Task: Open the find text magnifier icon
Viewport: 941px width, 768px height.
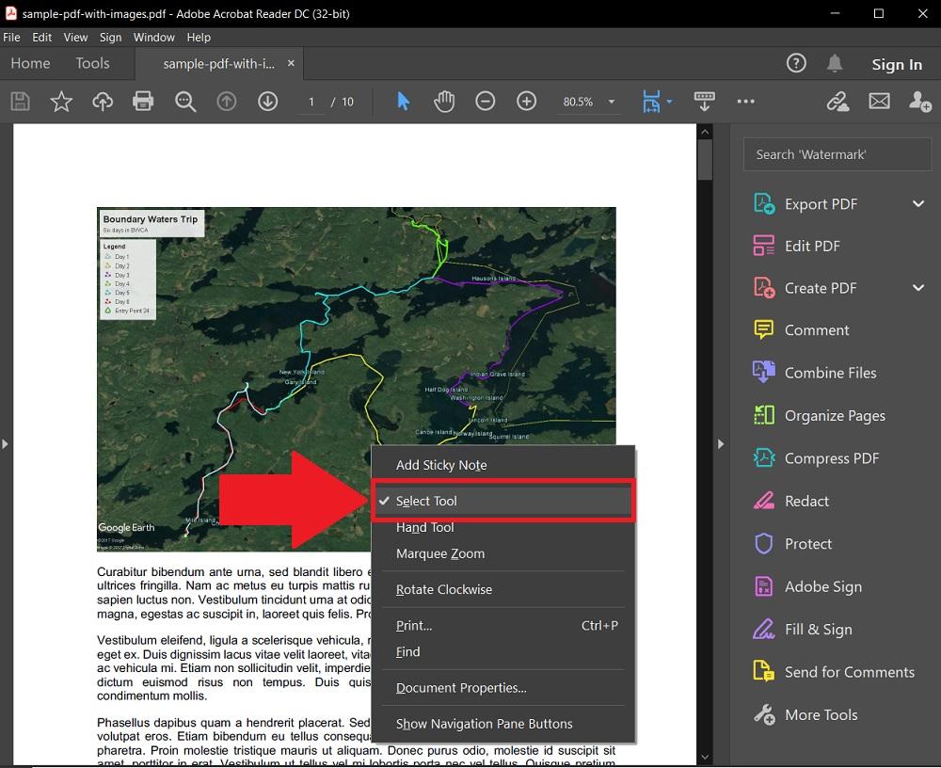Action: (x=184, y=102)
